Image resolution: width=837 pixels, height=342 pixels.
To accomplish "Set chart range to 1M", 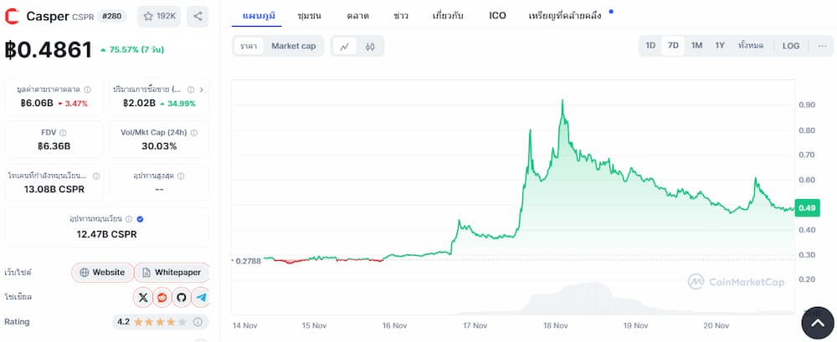I will point(696,46).
